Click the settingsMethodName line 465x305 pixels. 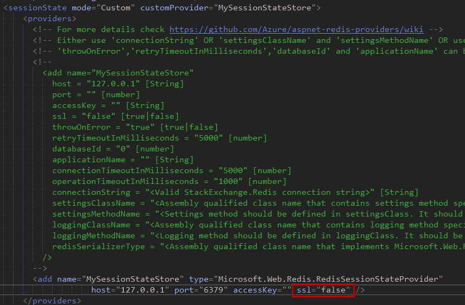259,214
